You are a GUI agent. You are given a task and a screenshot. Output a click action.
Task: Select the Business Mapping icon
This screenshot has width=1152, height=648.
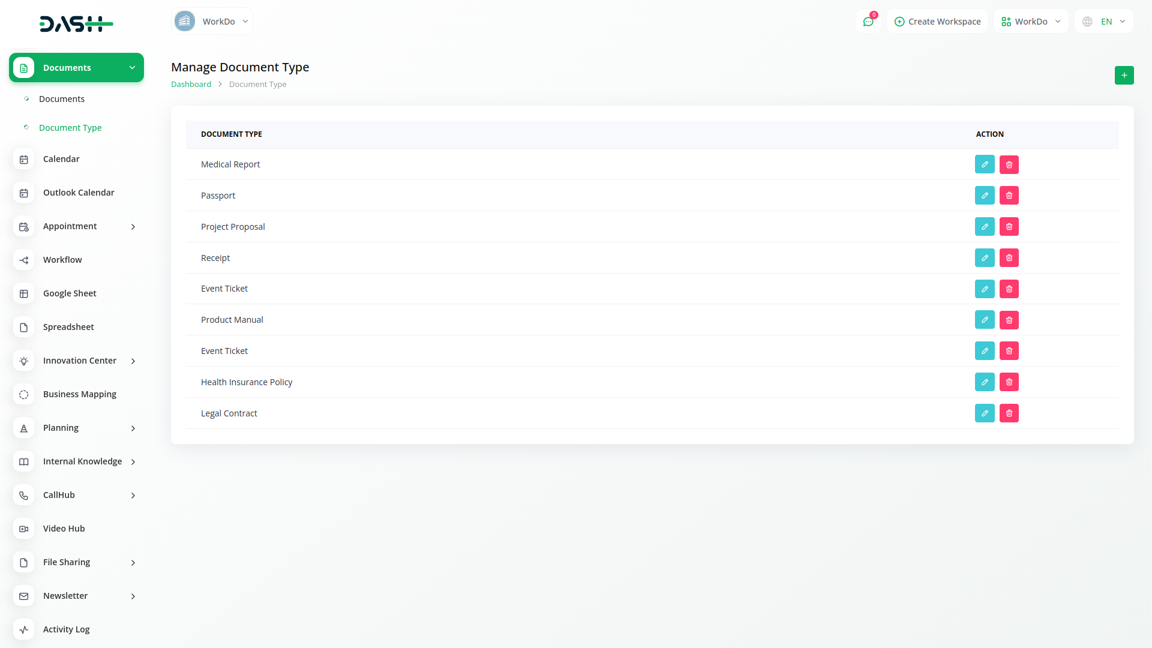[23, 394]
